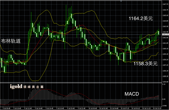This screenshot has height=110, width=169.
Task: Click the horizontal current price line
Action: [81, 34]
